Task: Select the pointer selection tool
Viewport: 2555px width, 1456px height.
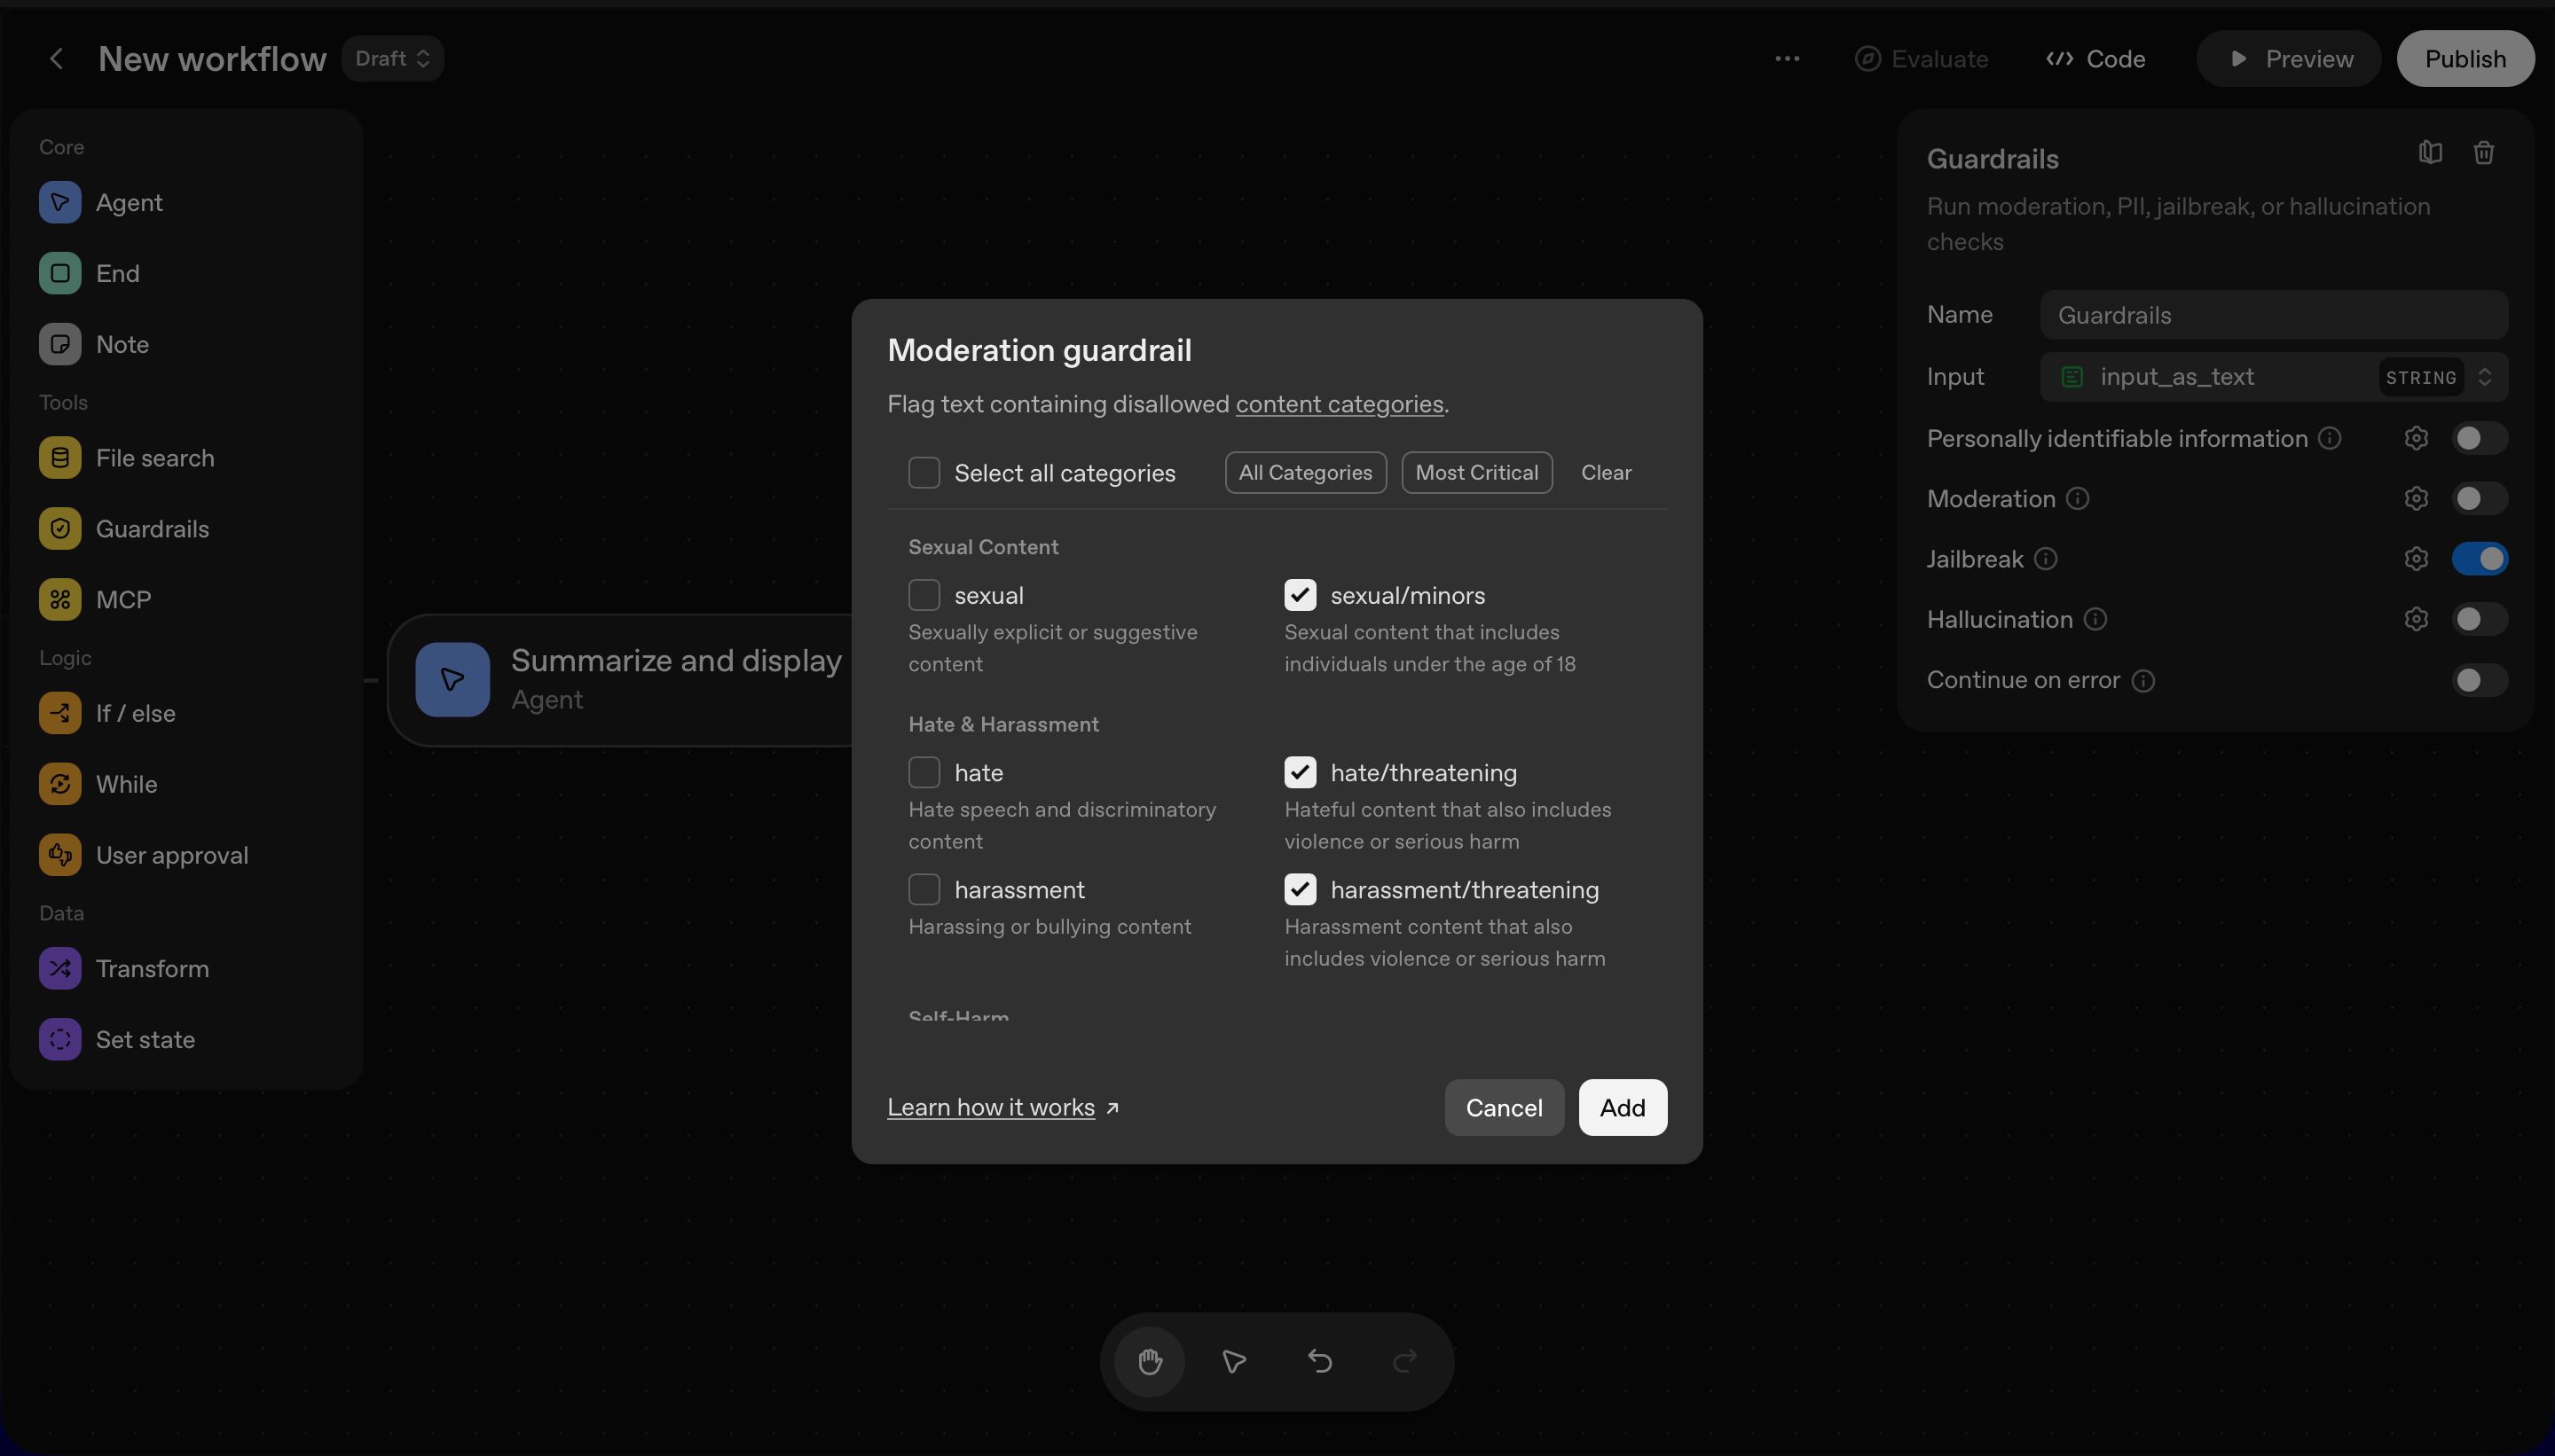Action: click(1233, 1361)
